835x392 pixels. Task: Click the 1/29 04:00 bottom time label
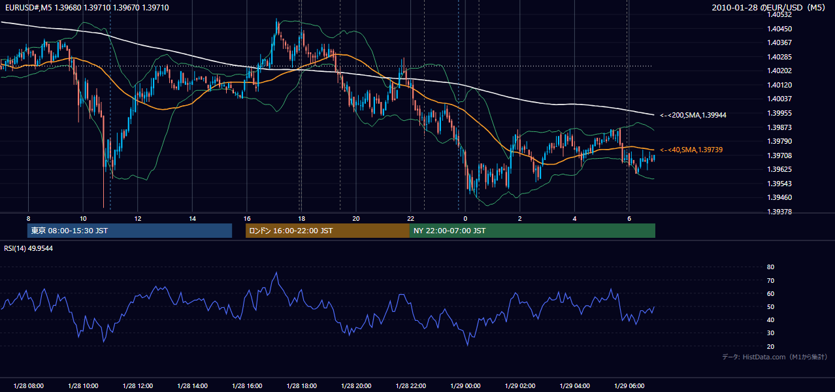[x=574, y=386]
